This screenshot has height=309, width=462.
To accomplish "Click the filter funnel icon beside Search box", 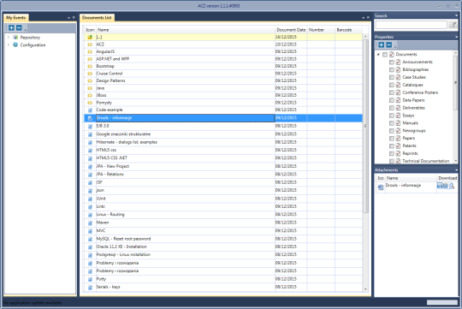I will click(453, 25).
